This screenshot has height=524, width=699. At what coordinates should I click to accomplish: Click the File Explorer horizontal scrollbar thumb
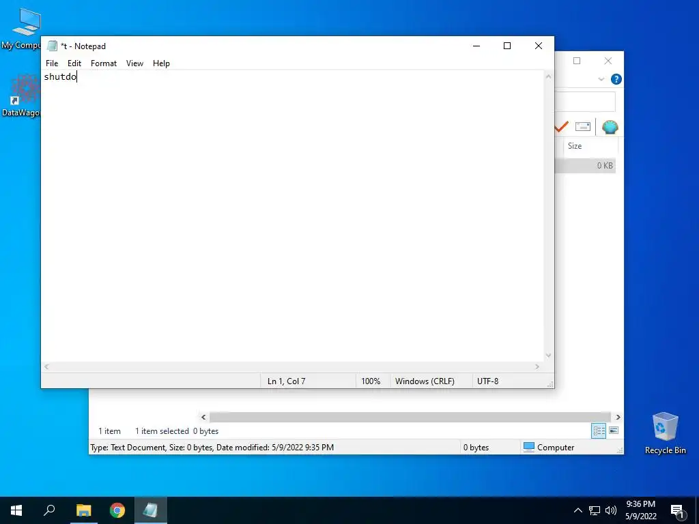(x=410, y=418)
